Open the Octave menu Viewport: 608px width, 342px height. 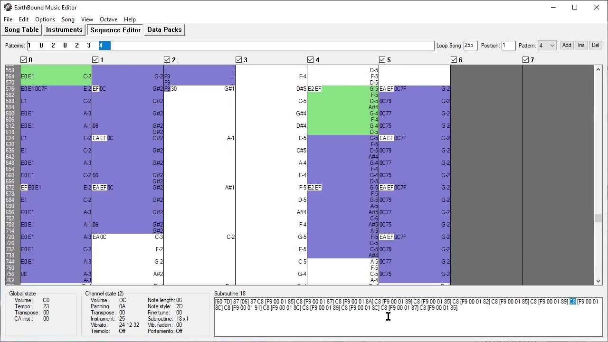(x=108, y=19)
